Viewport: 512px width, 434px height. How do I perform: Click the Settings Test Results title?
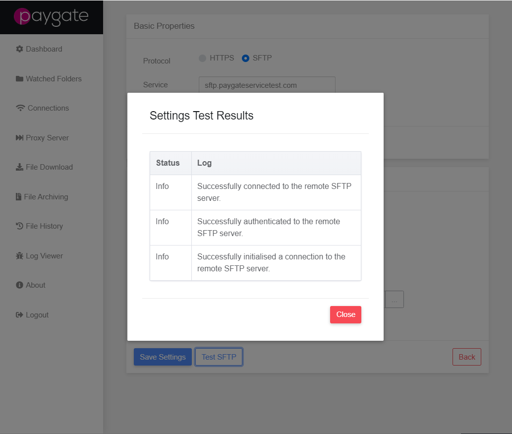(201, 116)
